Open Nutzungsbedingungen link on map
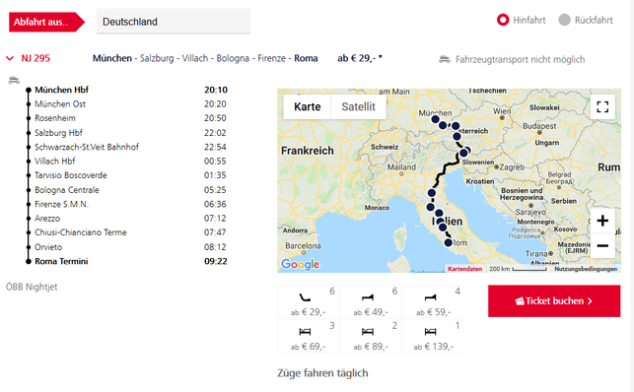Image resolution: width=634 pixels, height=392 pixels. [x=586, y=269]
